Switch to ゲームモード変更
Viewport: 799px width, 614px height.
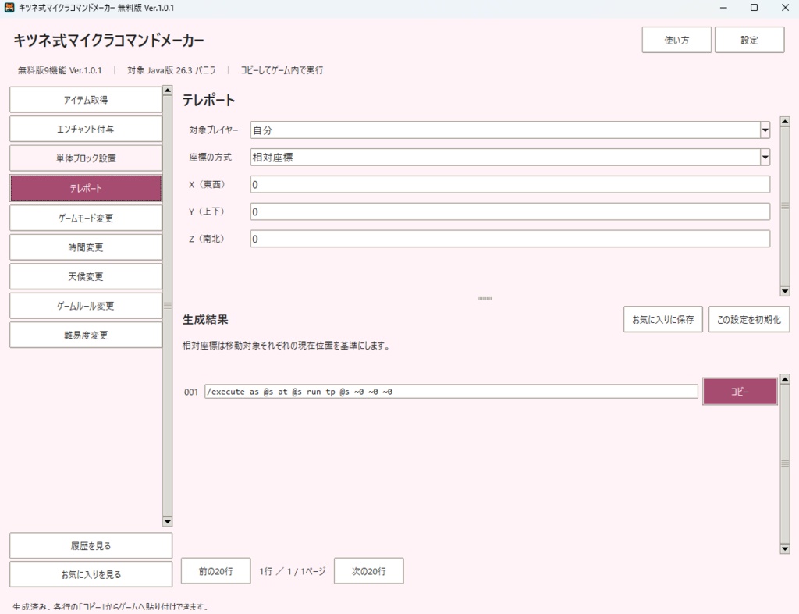point(86,218)
